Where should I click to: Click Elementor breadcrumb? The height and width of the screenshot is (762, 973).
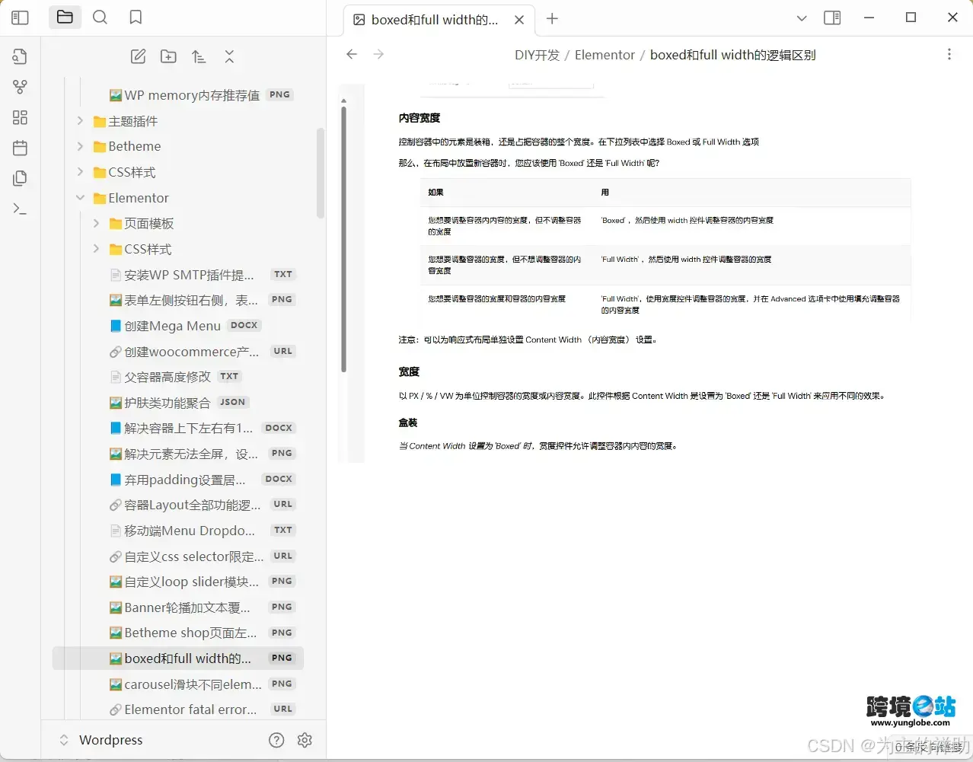pos(605,55)
